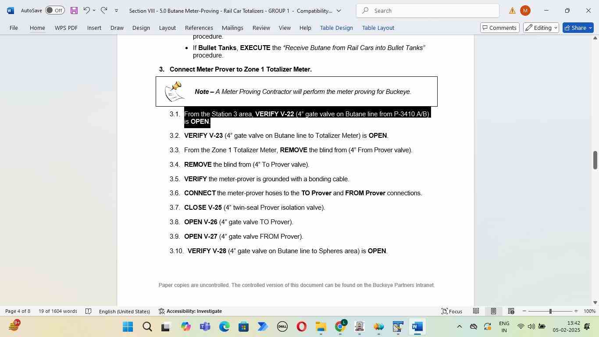Open taskbar Search magnifier icon
The height and width of the screenshot is (337, 599).
click(147, 327)
